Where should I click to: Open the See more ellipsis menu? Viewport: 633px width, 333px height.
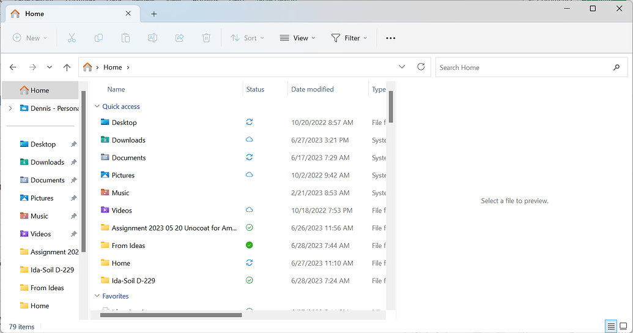pos(390,38)
